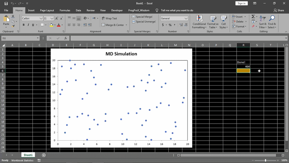Image resolution: width=289 pixels, height=163 pixels.
Task: Decrease decimal places
Action: [x=186, y=25]
